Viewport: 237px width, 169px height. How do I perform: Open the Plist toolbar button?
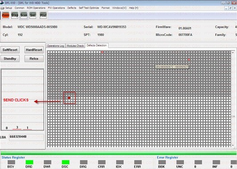[43, 15]
